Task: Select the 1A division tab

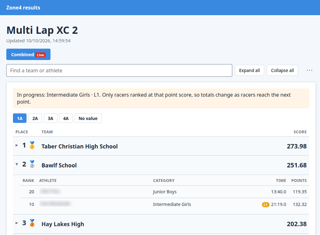Action: [20, 118]
